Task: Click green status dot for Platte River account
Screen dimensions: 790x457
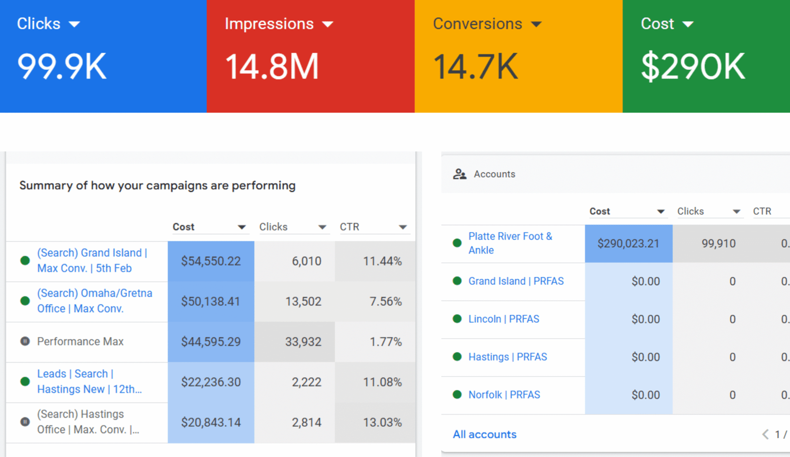Action: coord(457,243)
